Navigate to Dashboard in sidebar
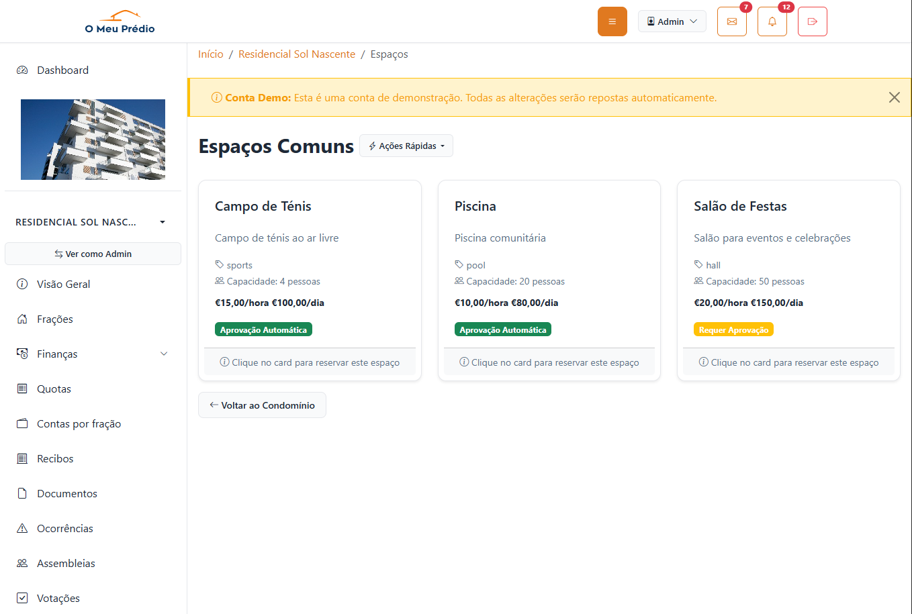912x614 pixels. click(x=62, y=70)
